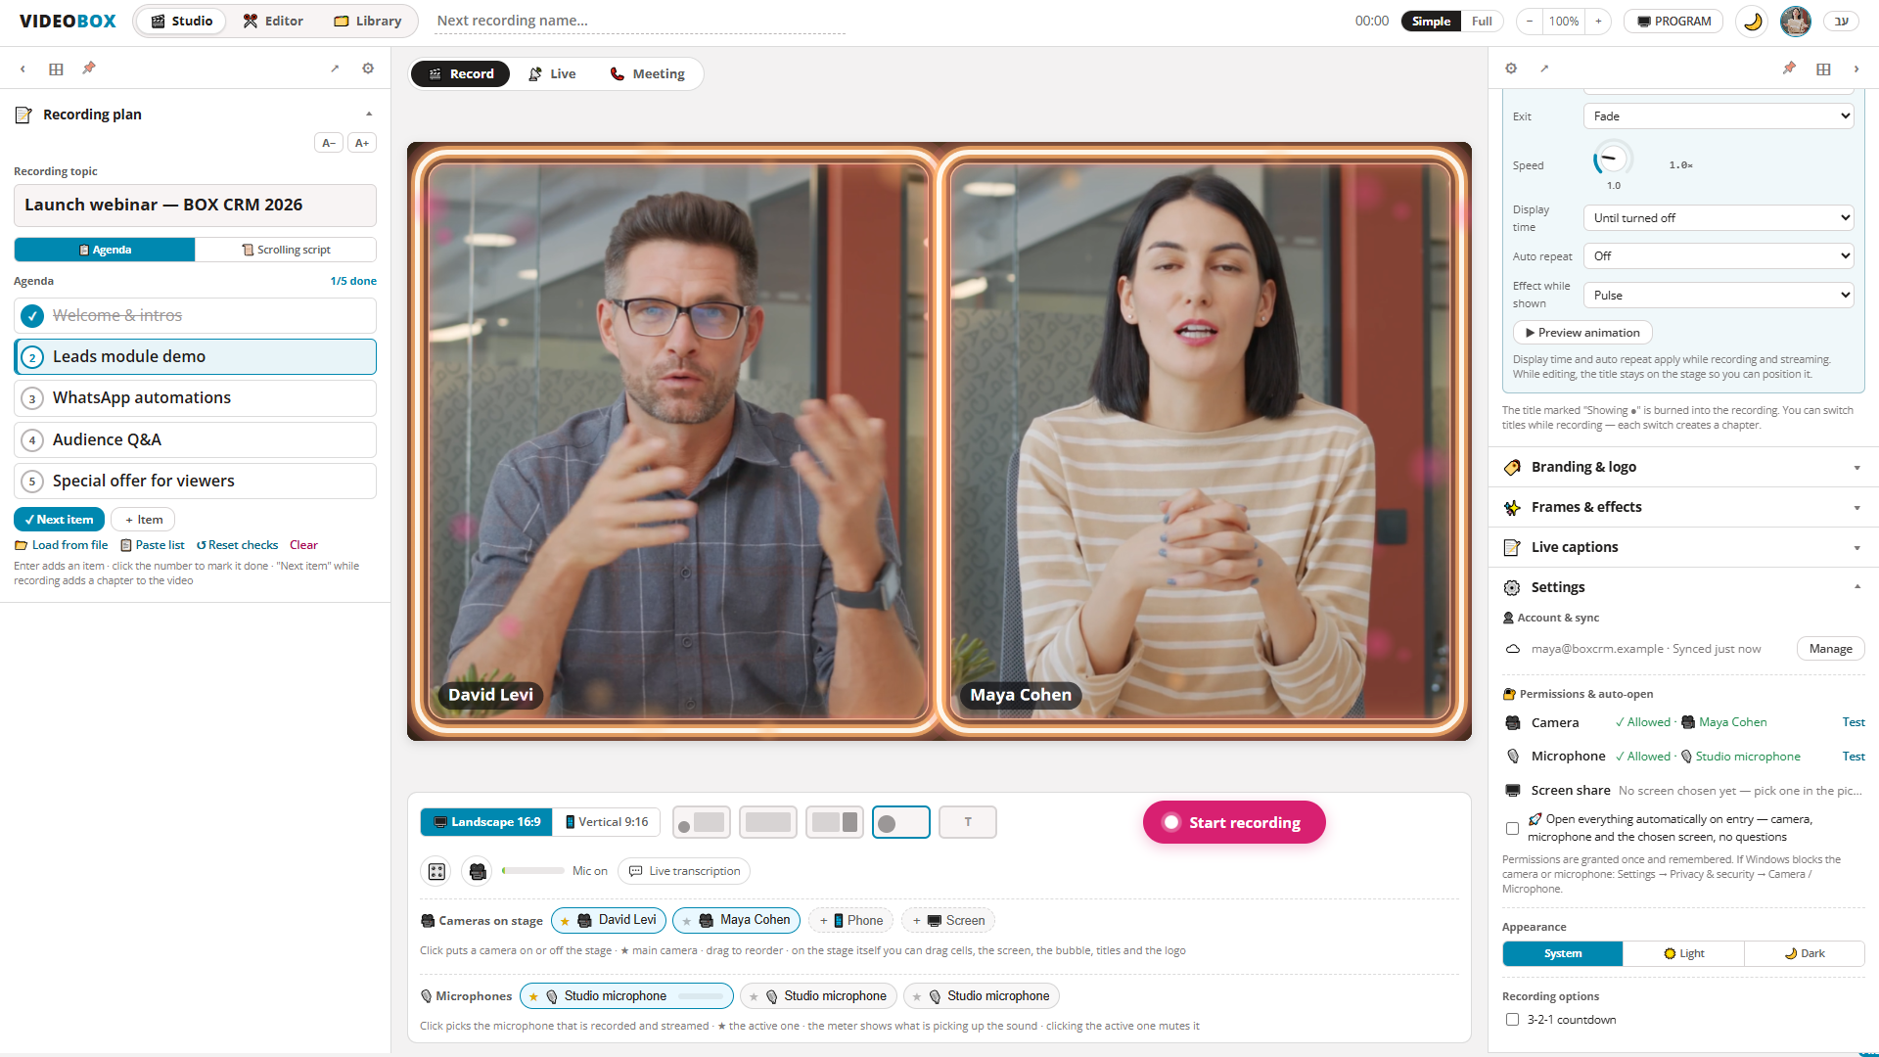
Task: Mark Leads module demo as done
Action: pos(32,357)
